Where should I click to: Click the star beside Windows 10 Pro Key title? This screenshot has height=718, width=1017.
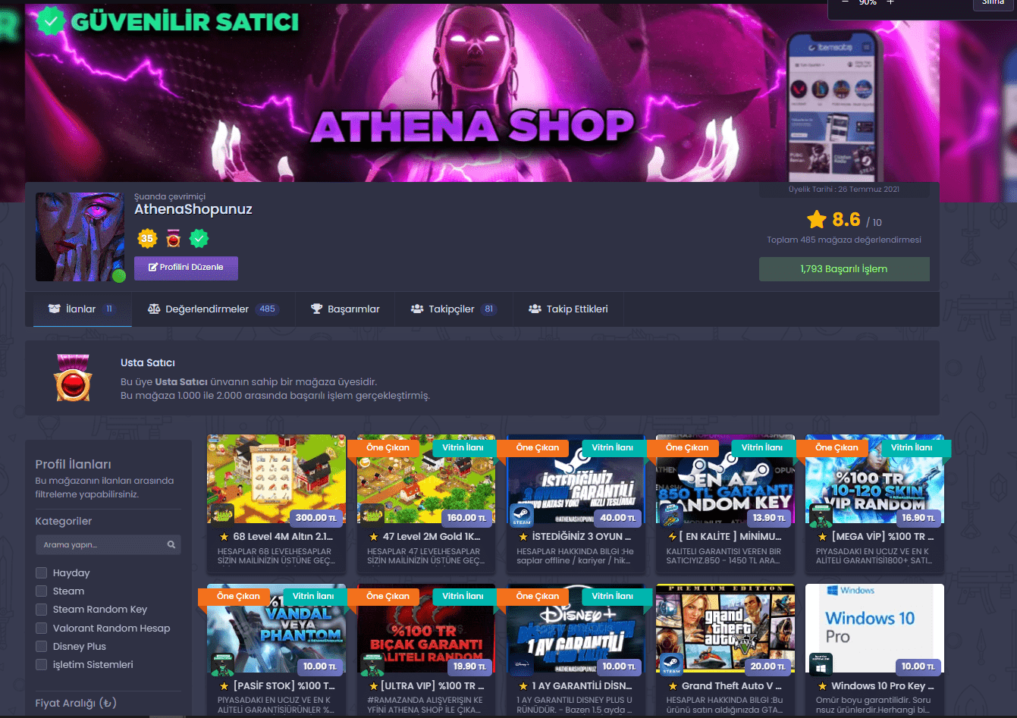[822, 686]
